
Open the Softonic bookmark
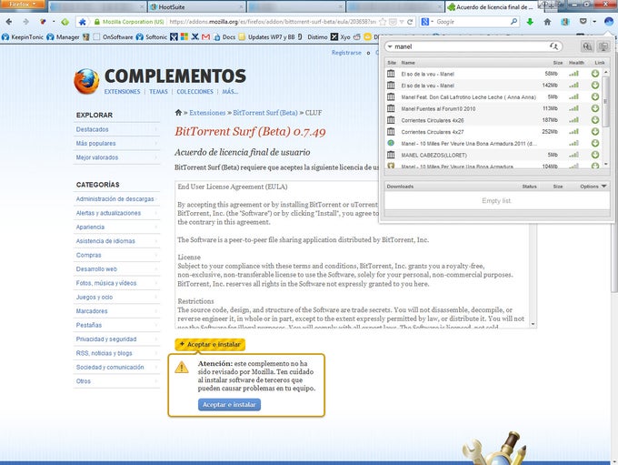[x=152, y=37]
